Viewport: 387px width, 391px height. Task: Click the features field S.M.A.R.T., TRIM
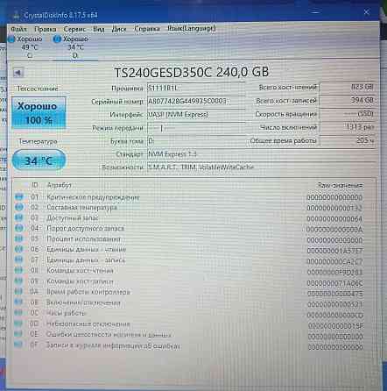coord(261,167)
